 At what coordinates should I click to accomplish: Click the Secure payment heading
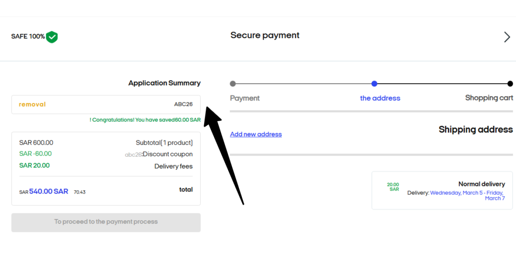[265, 35]
